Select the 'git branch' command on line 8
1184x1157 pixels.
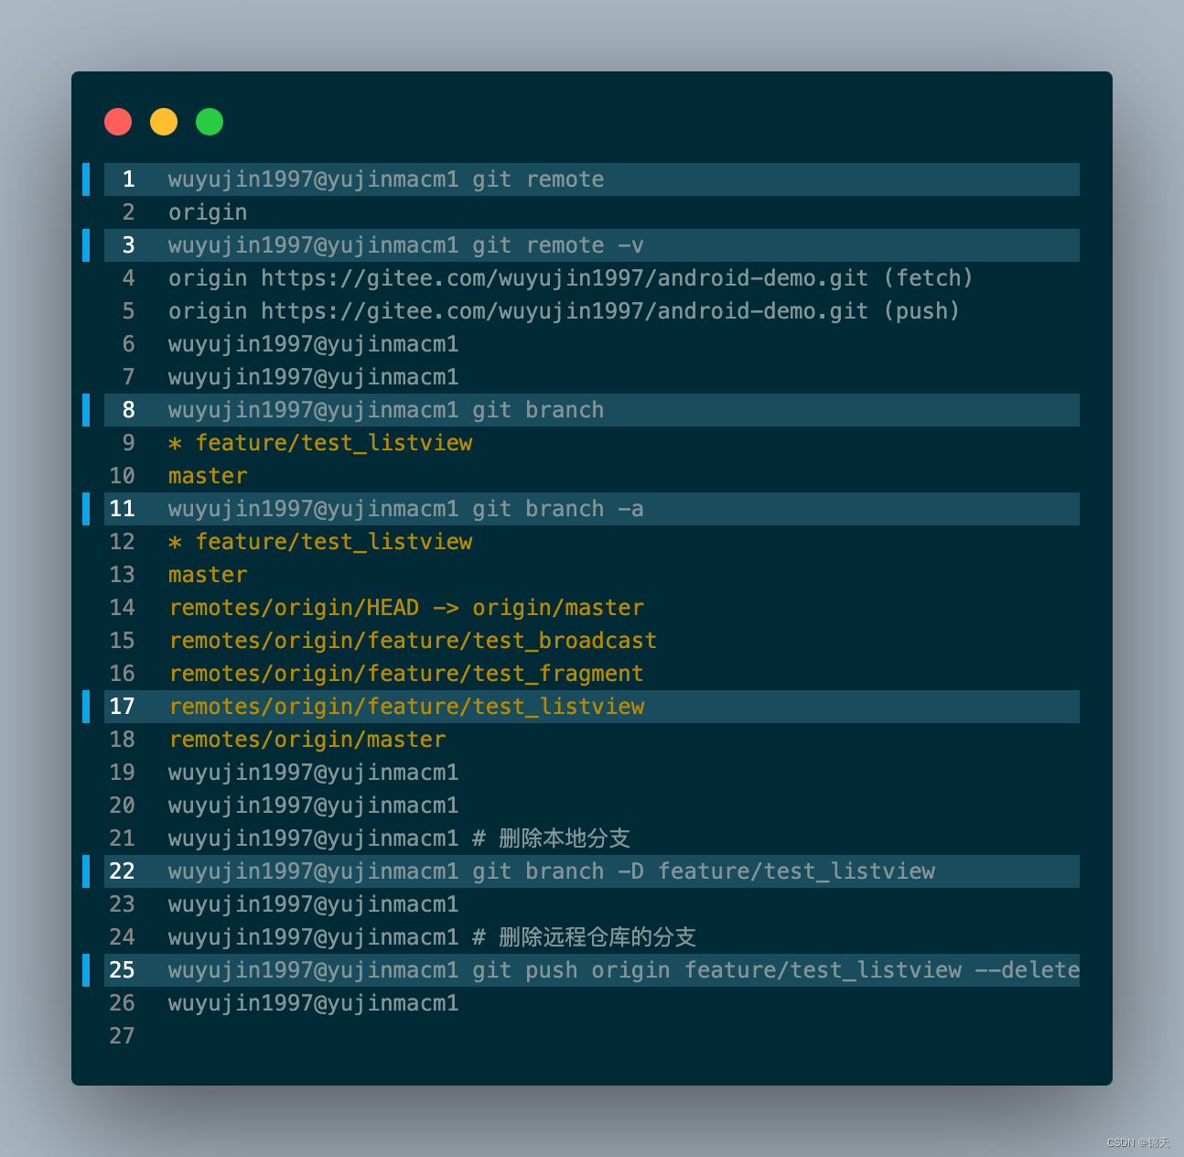pyautogui.click(x=592, y=410)
